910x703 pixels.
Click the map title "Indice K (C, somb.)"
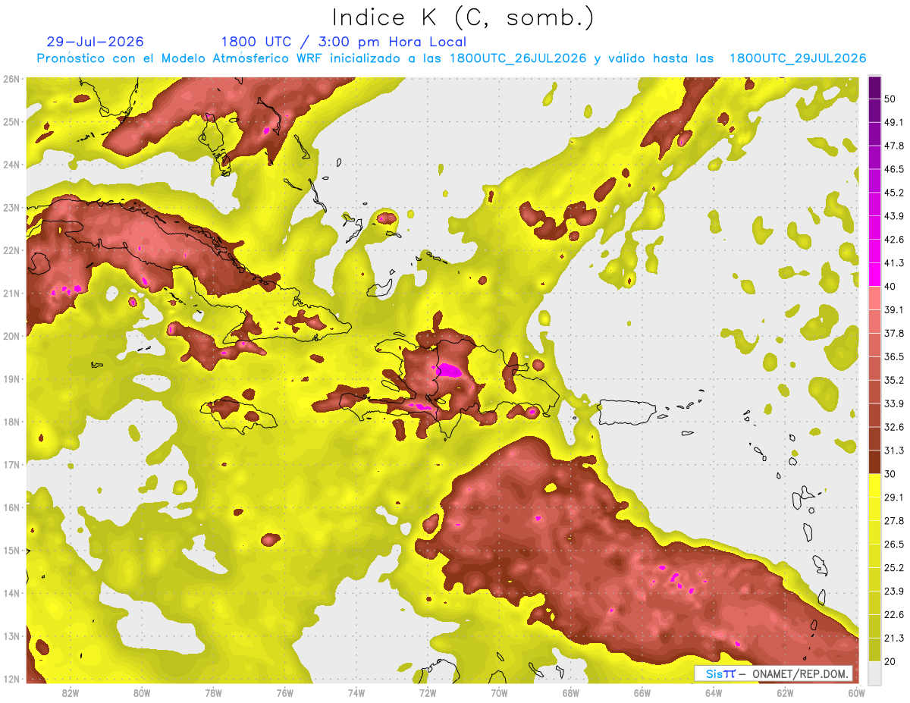pyautogui.click(x=463, y=17)
